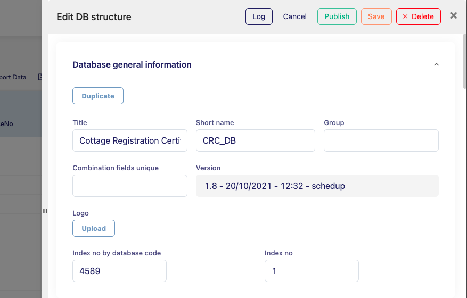Edit the Title field
The width and height of the screenshot is (467, 298).
(x=130, y=140)
